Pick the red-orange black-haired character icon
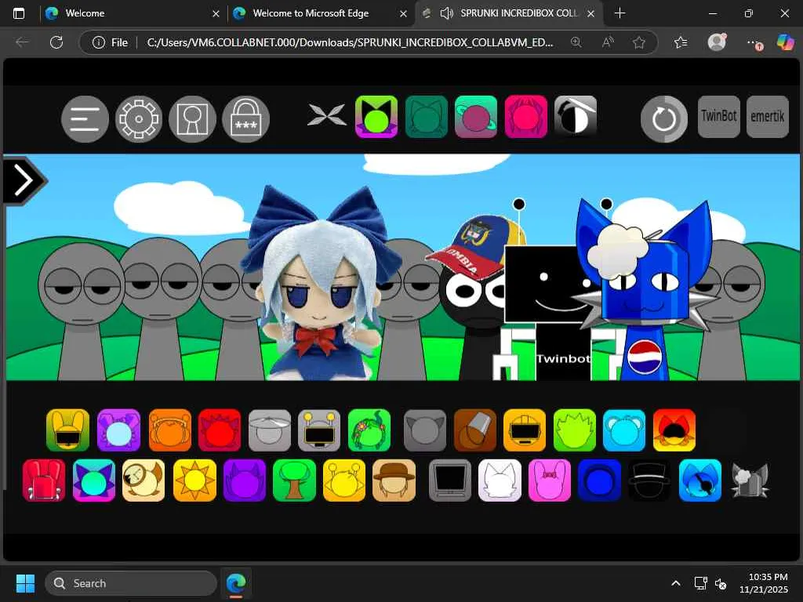The image size is (803, 602). [x=674, y=430]
